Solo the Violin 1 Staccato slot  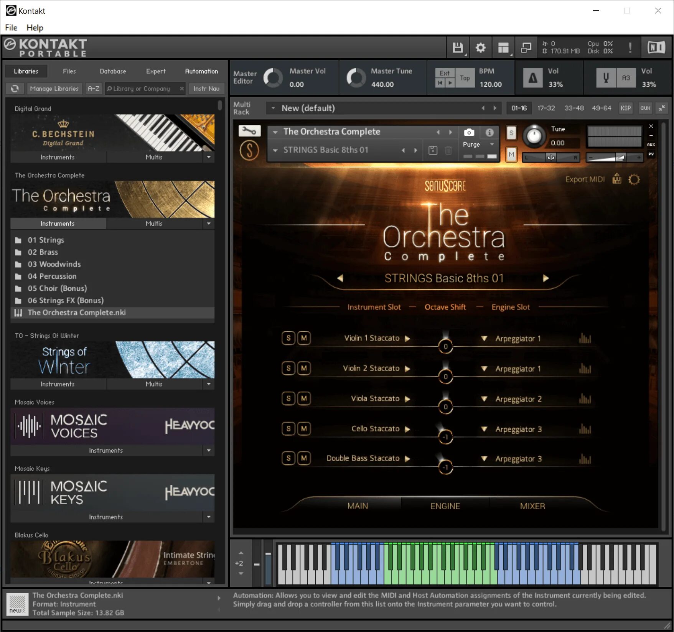click(288, 338)
